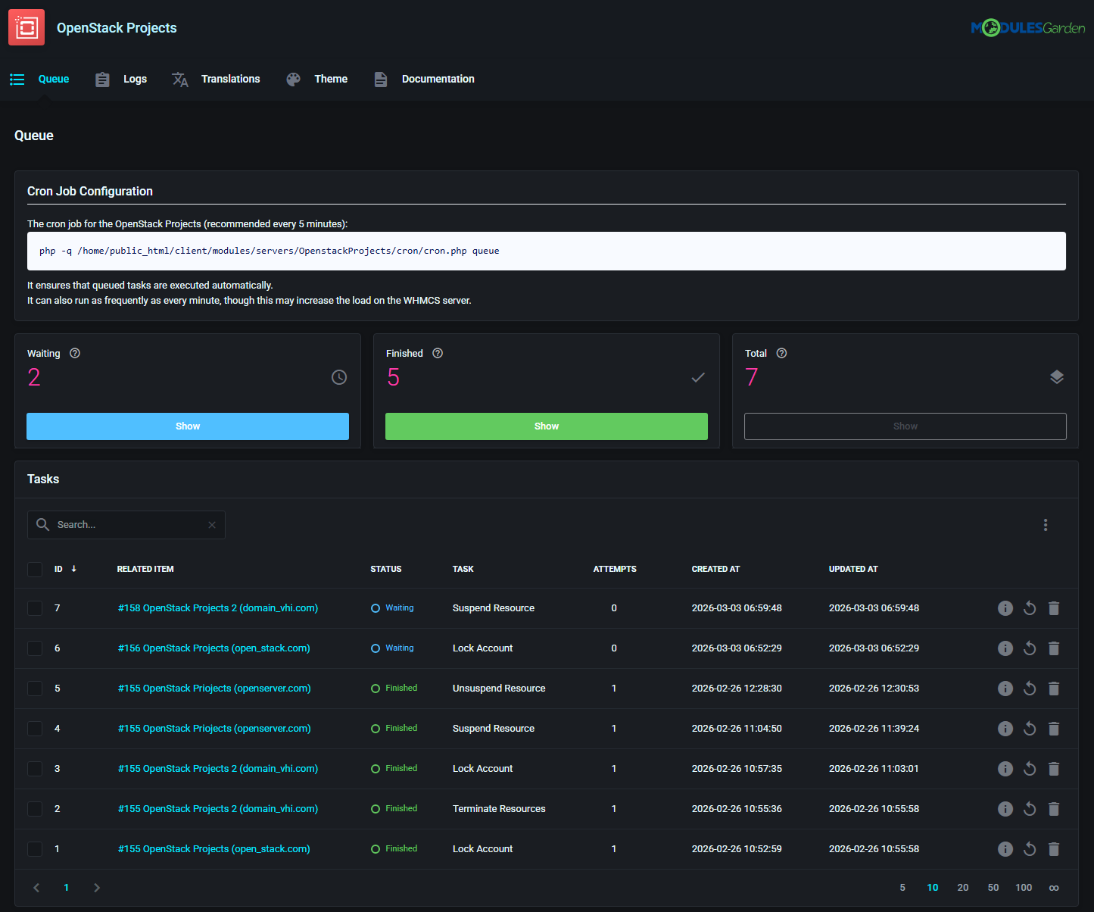This screenshot has height=912, width=1094.
Task: View info for task 1
Action: 1005,849
